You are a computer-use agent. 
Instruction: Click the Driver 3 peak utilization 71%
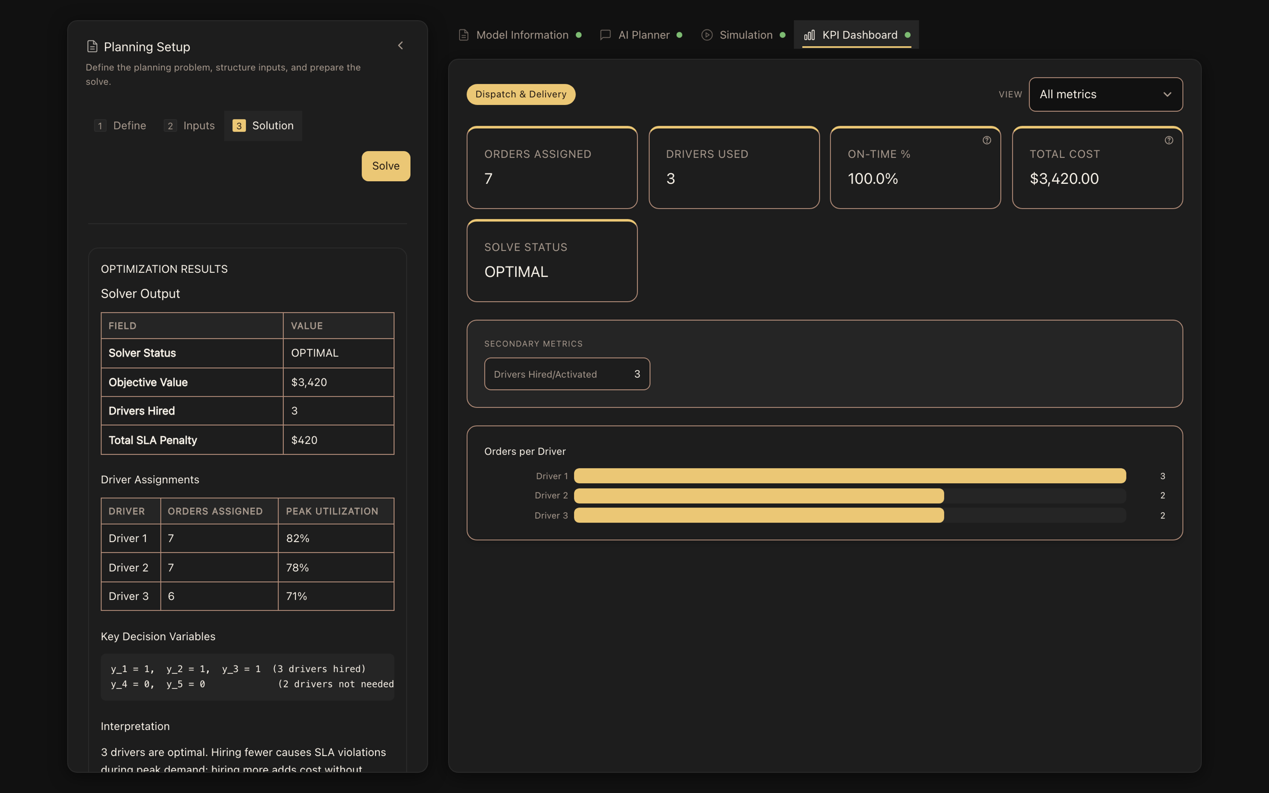(296, 596)
